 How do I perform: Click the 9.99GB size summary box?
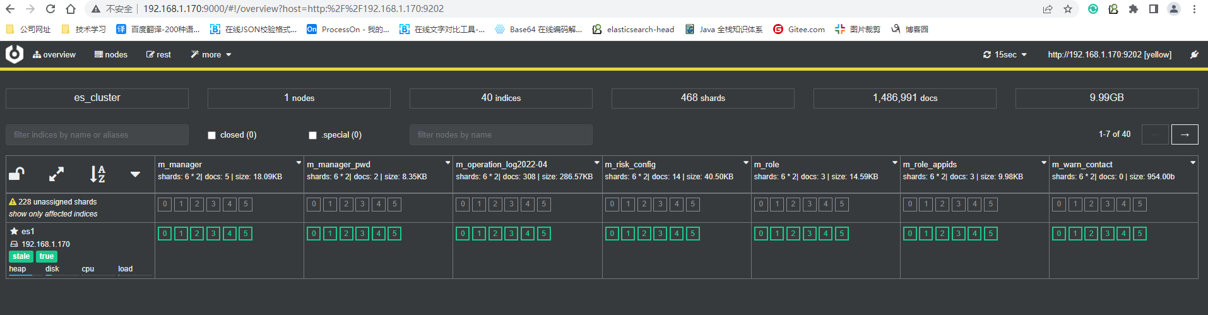pos(1107,98)
